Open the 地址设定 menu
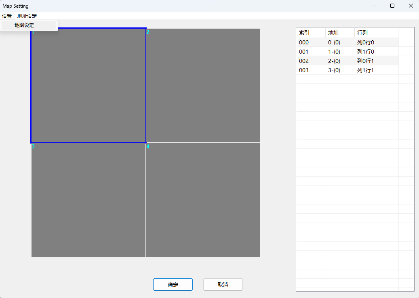Viewport: 419px width, 298px height. pyautogui.click(x=27, y=16)
